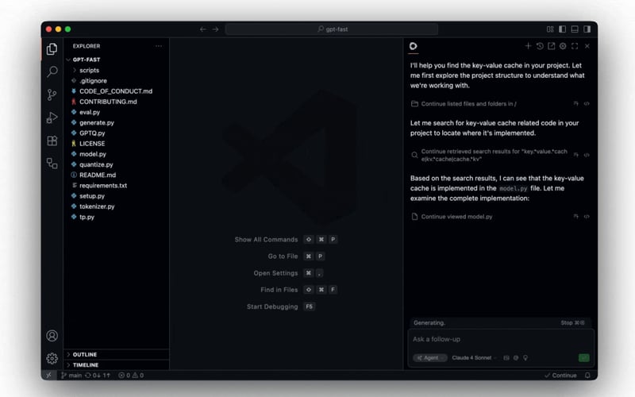Open the bottom-most view icon in activity bar
Screen dimensions: 635x397
(52, 164)
